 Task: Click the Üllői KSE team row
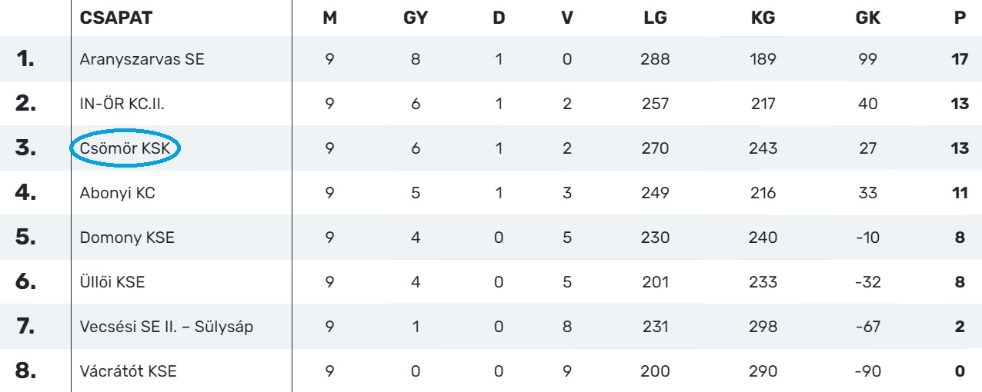point(112,282)
